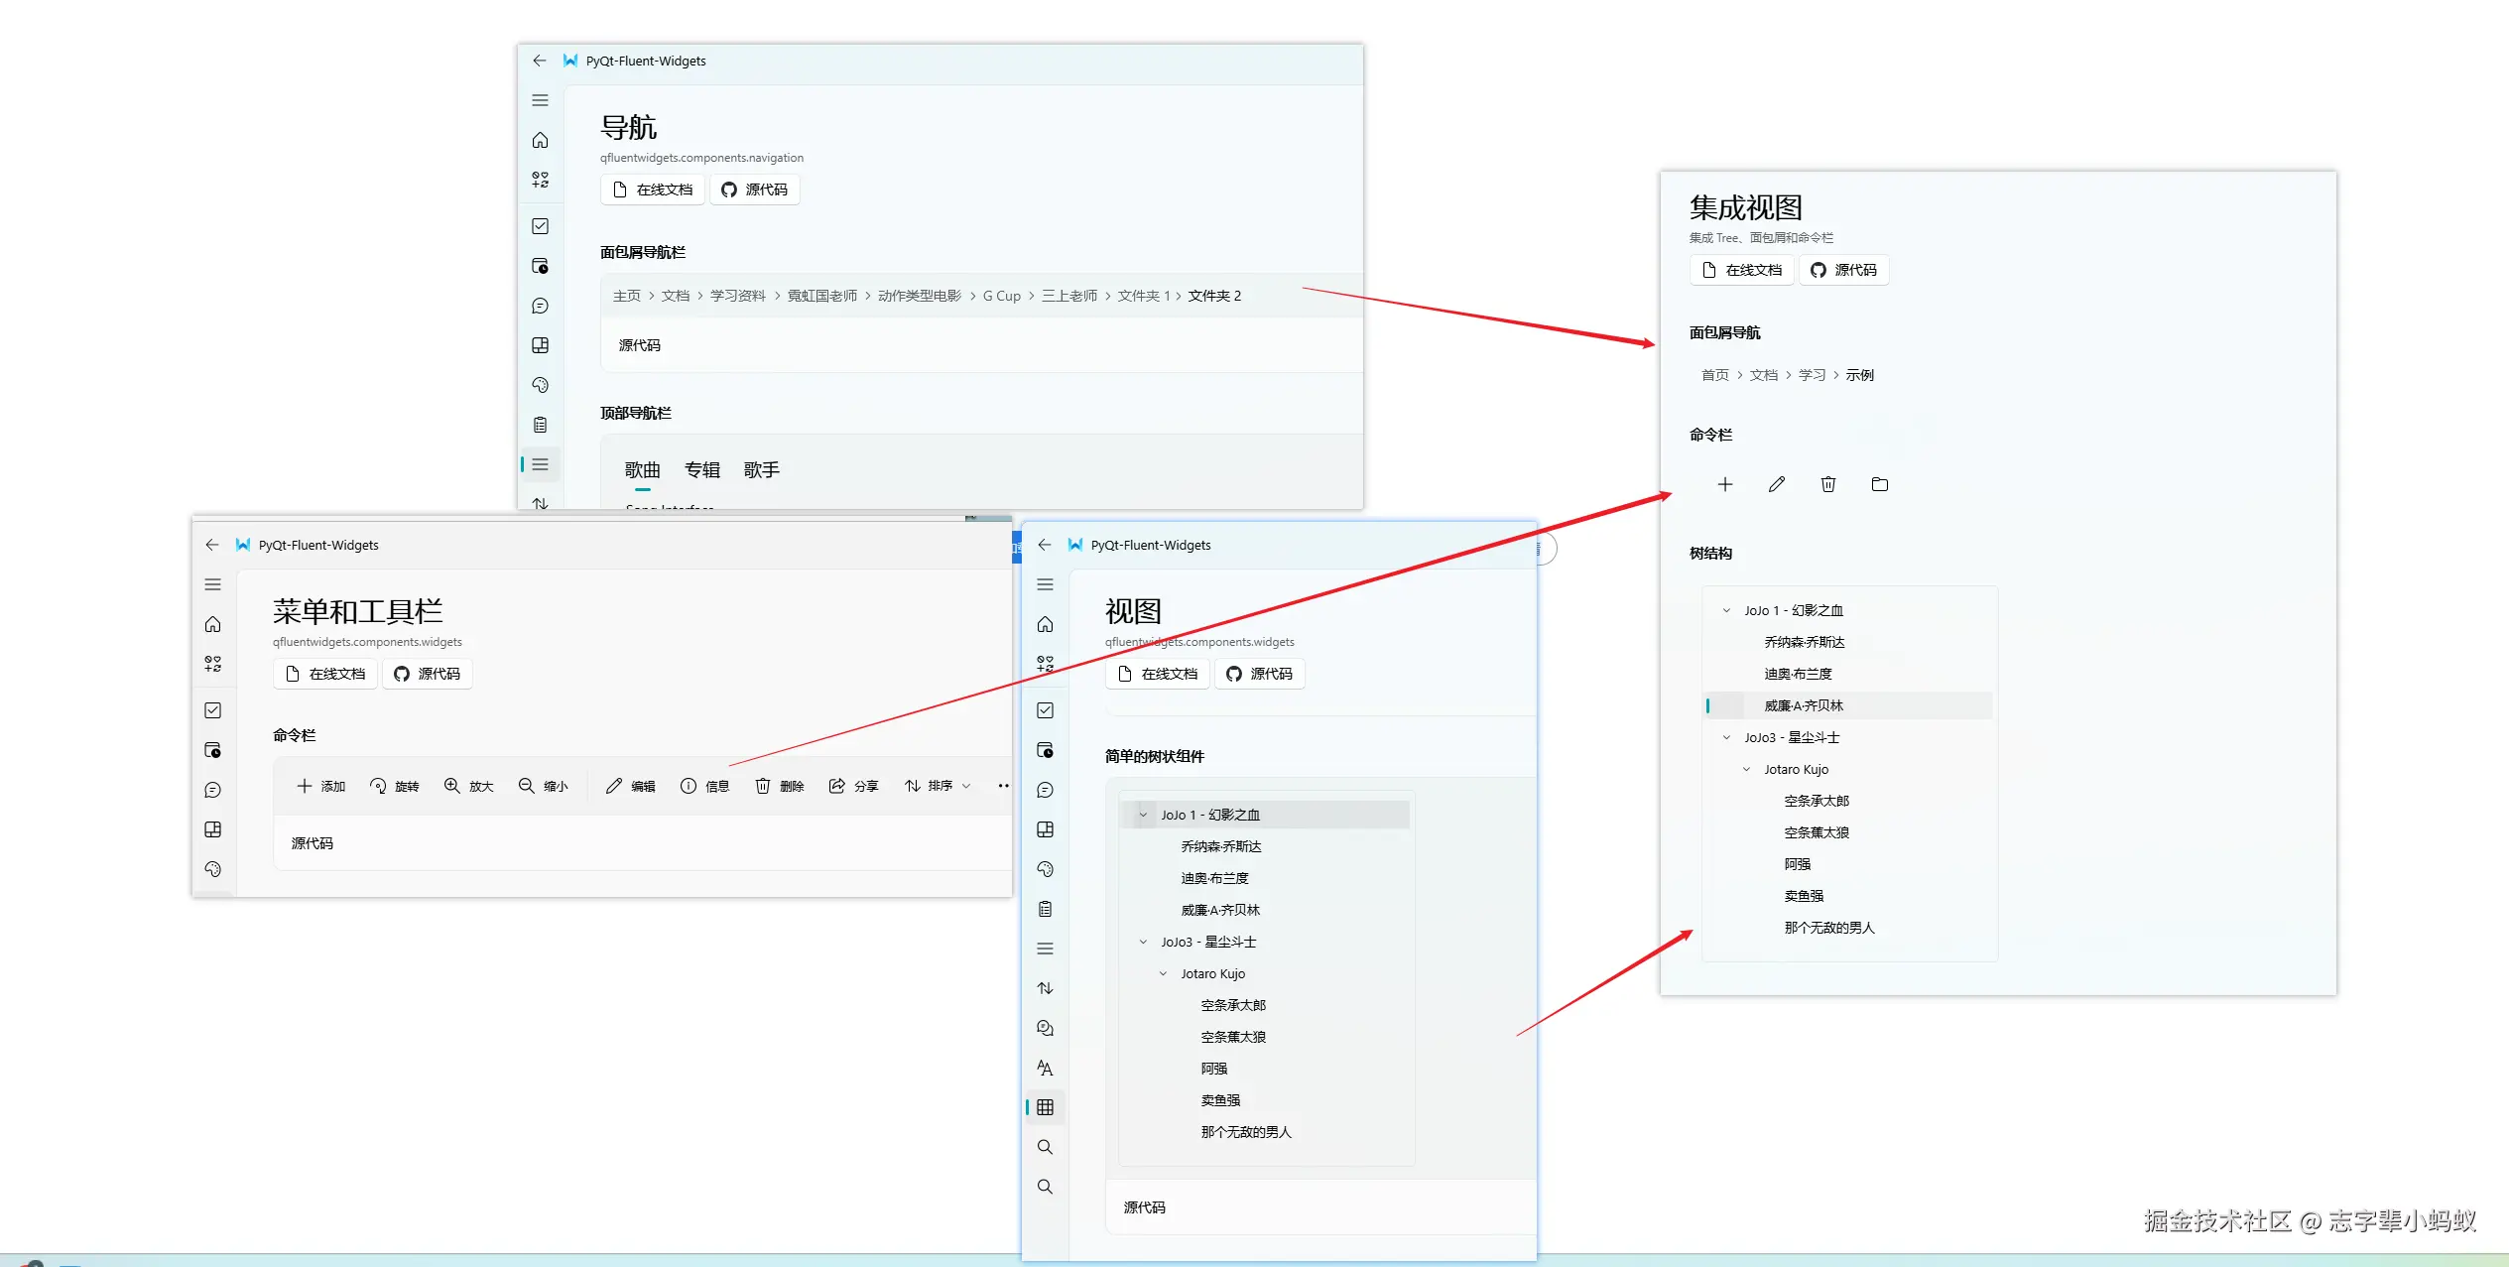
Task: Click the plus add icon in 集成视图 command bar
Action: [x=1724, y=484]
